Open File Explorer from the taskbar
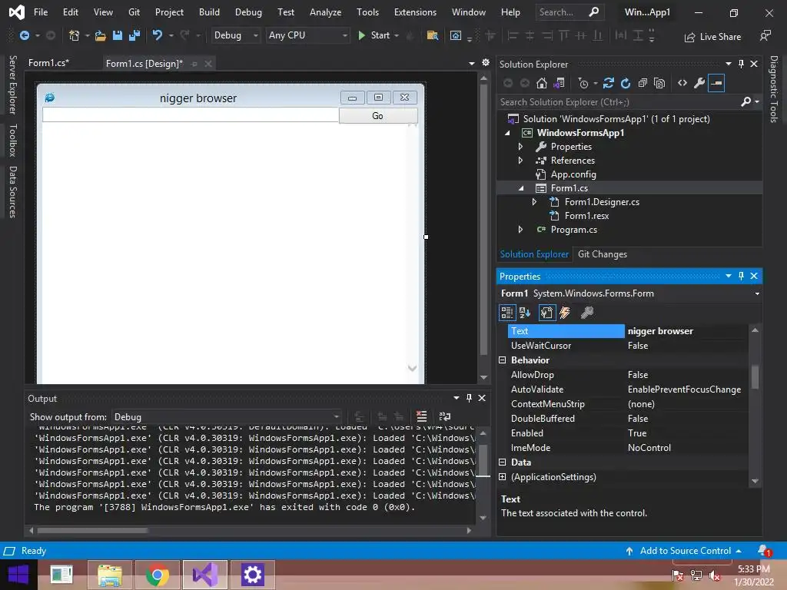 (x=109, y=575)
